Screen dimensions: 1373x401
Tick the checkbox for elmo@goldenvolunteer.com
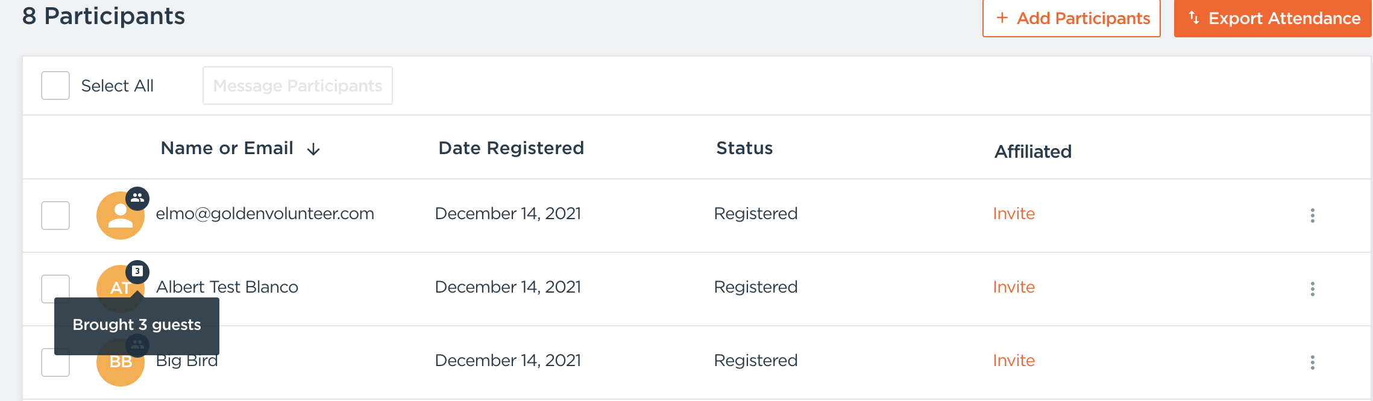coord(55,216)
